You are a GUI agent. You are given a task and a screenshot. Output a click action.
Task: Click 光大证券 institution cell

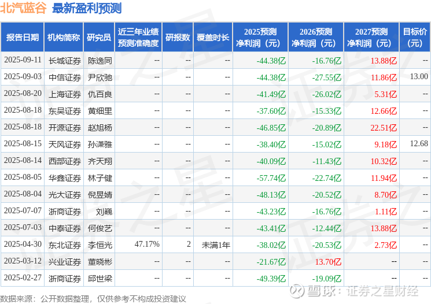[x=65, y=195]
